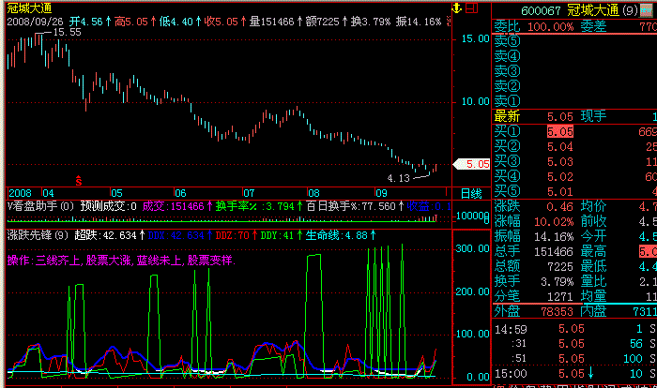Select the 05 month marker on the time axis

click(116, 193)
